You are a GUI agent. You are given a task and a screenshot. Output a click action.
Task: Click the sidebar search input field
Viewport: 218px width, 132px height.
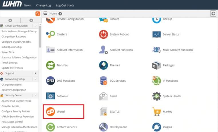(x=18, y=14)
